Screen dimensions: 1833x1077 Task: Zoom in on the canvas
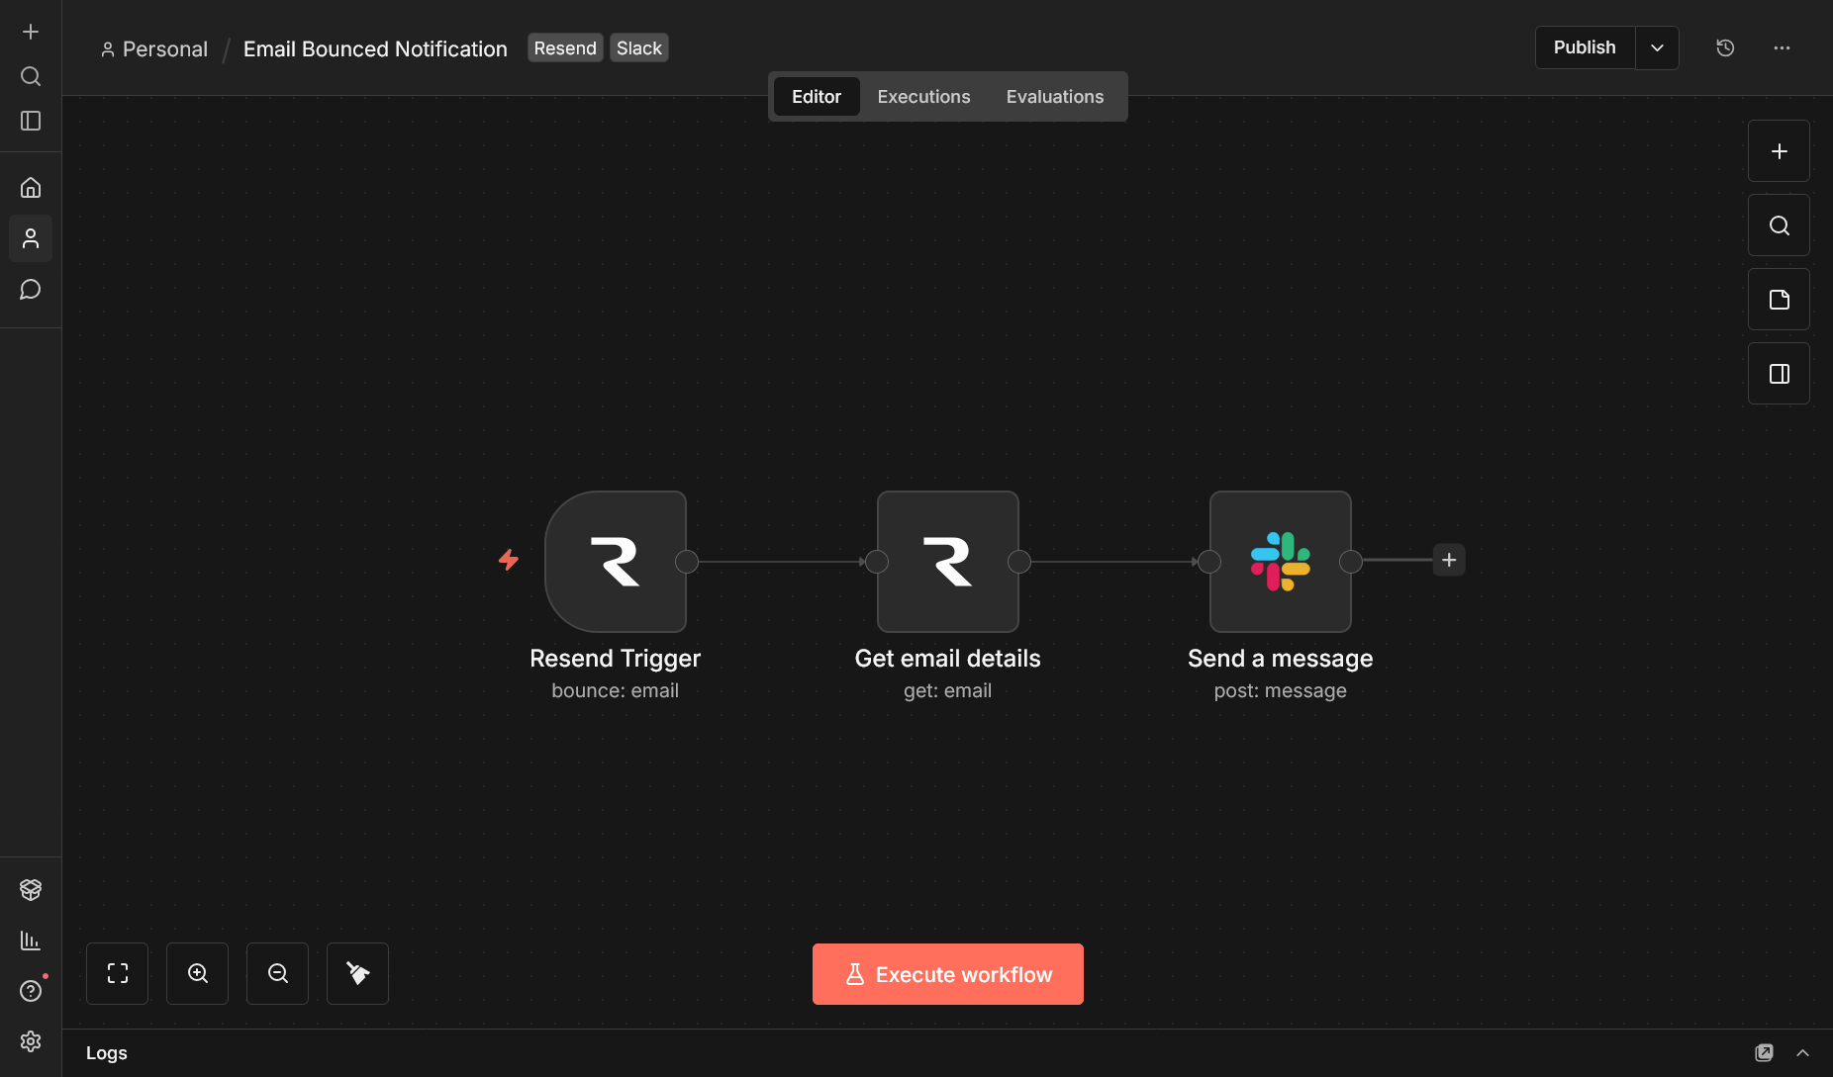(x=197, y=973)
